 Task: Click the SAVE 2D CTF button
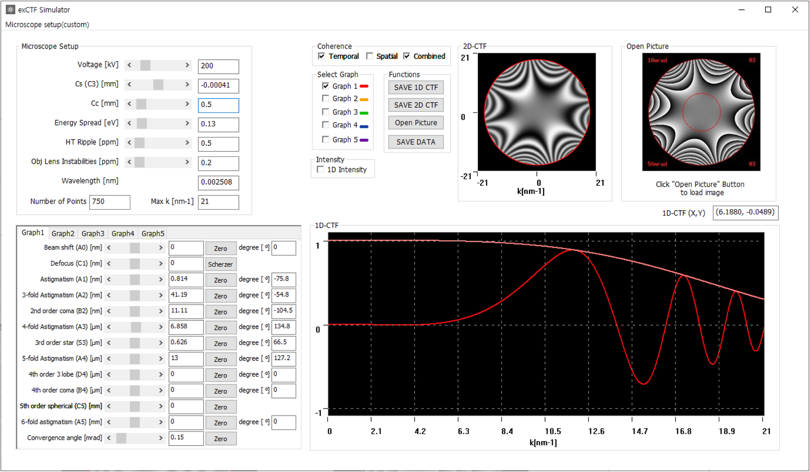pos(416,105)
